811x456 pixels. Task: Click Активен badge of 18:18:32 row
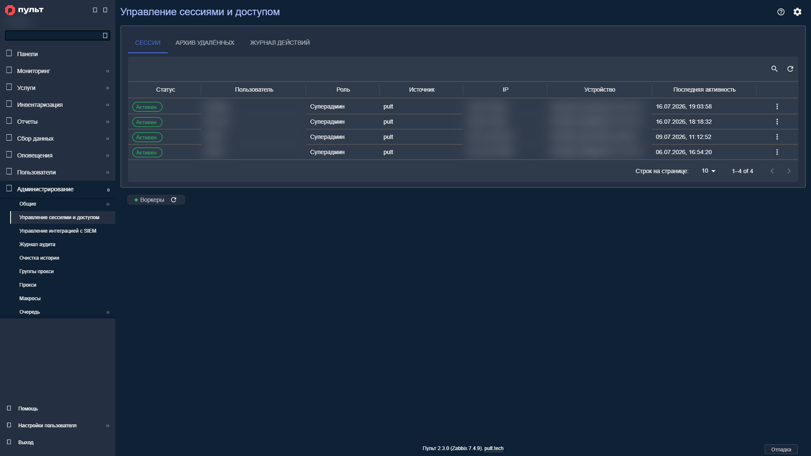147,122
